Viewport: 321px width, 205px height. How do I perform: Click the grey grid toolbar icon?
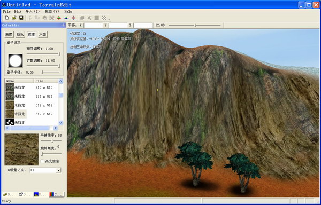[x=51, y=18]
